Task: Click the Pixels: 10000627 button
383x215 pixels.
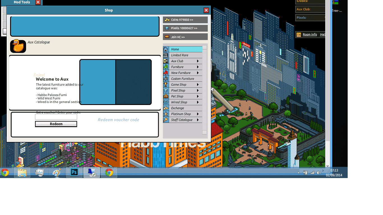Action: tap(185, 28)
